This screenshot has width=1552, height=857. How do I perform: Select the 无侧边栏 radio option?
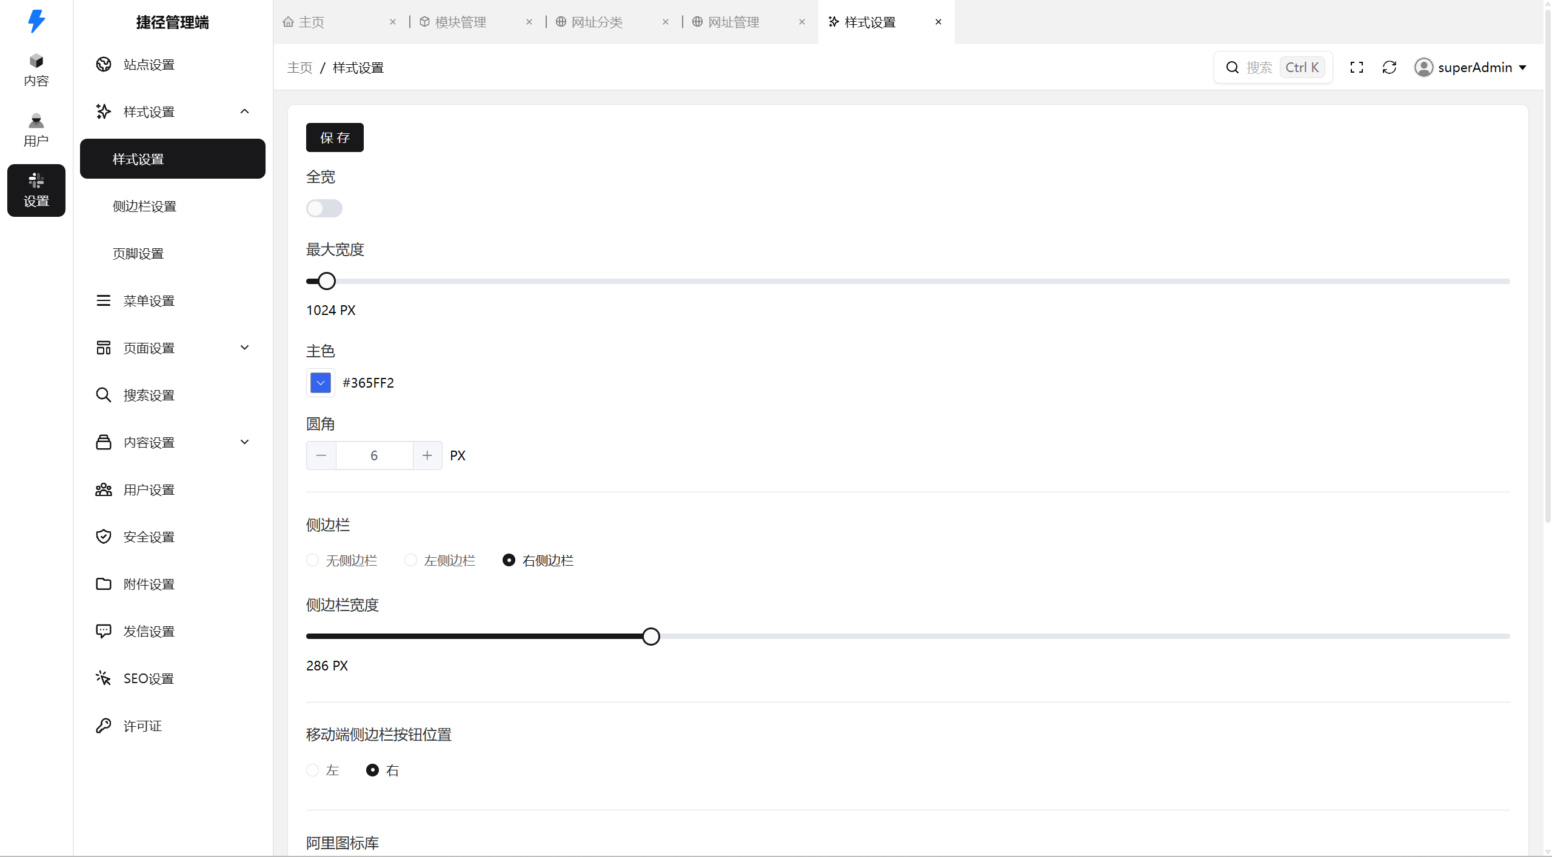click(x=342, y=560)
